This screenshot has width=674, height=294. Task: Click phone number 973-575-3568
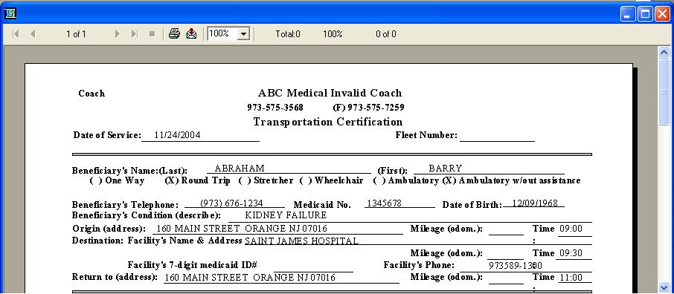tap(275, 108)
